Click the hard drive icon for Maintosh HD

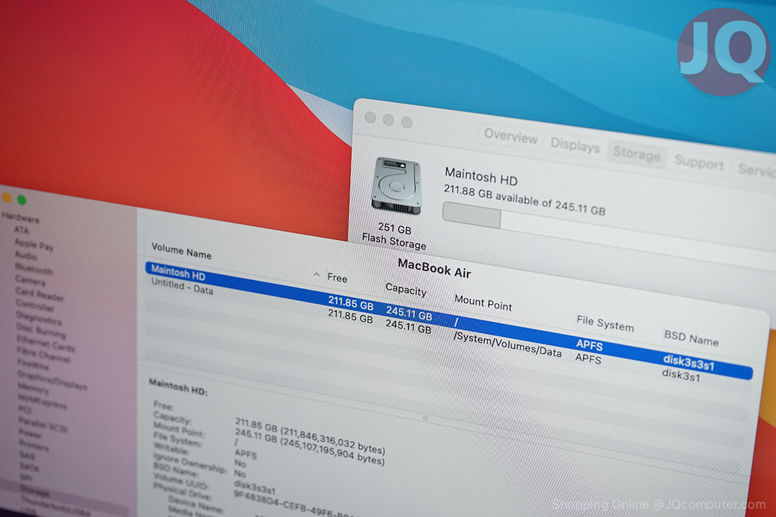[396, 185]
